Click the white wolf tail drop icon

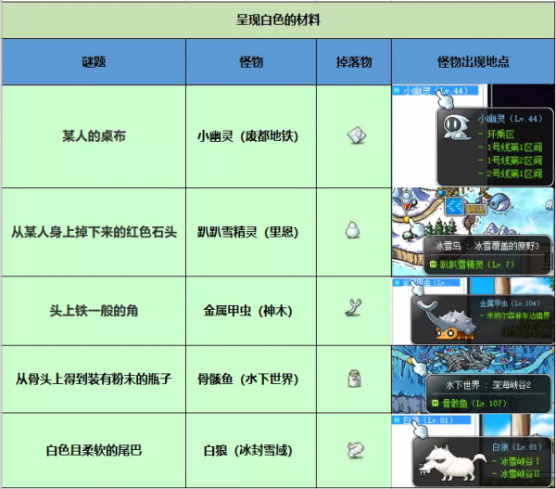(x=355, y=450)
